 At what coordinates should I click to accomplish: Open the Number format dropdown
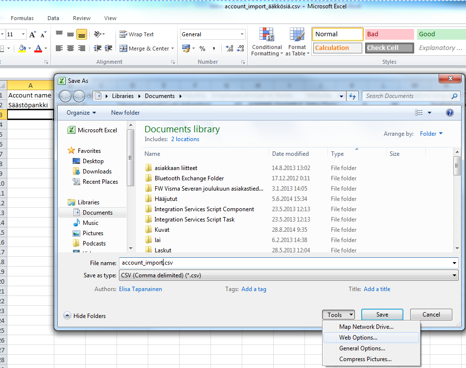(x=242, y=34)
